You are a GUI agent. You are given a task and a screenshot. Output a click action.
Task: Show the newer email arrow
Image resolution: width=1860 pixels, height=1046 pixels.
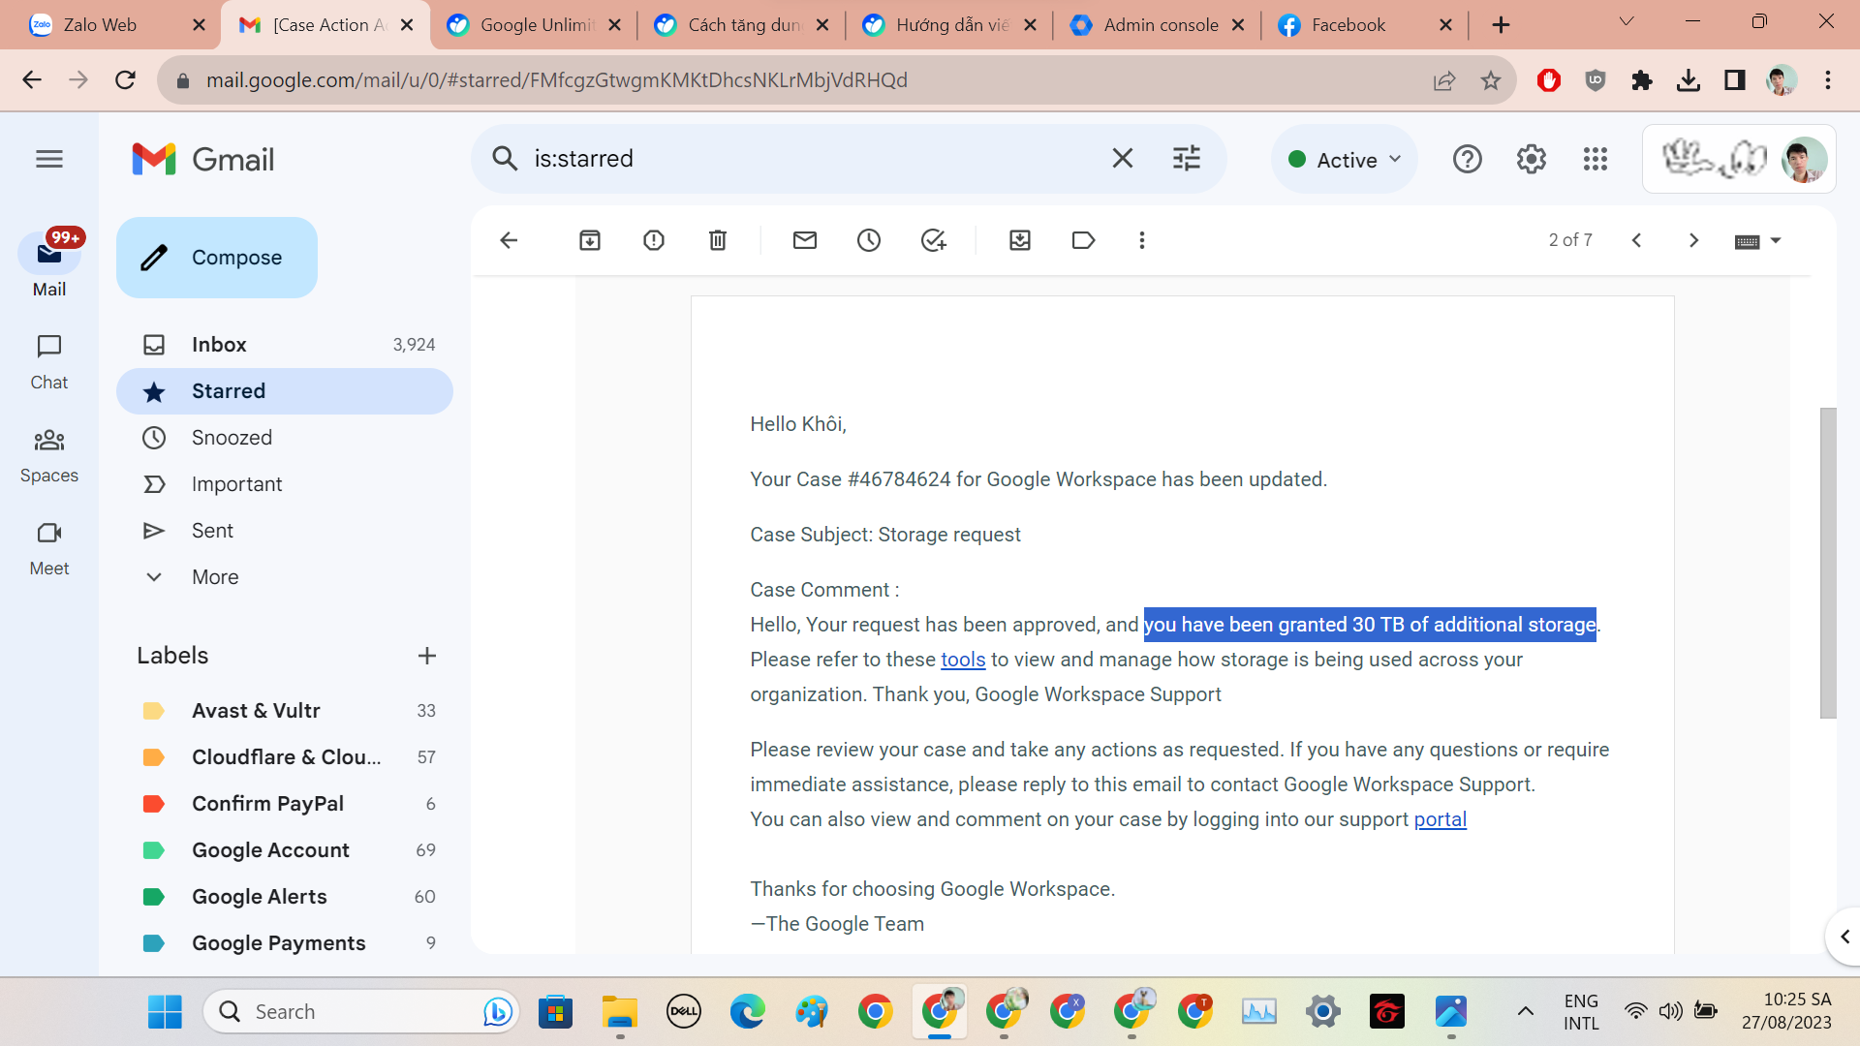pyautogui.click(x=1636, y=240)
